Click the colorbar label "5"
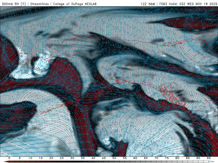 coord(20,158)
